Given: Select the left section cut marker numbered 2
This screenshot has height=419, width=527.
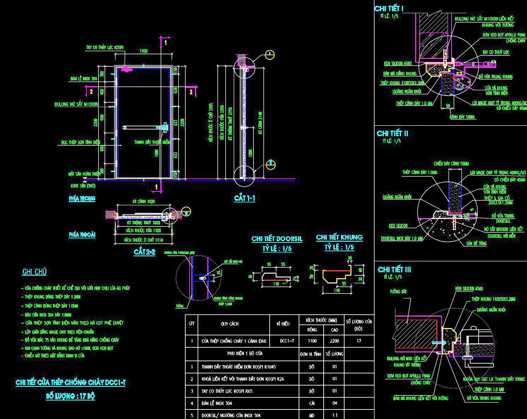Looking at the screenshot, I should click(x=91, y=91).
